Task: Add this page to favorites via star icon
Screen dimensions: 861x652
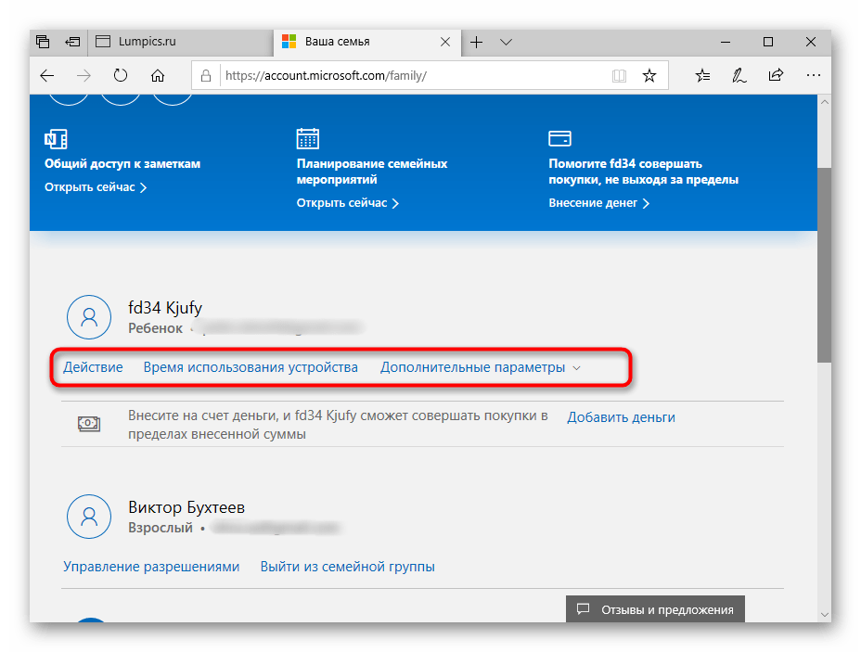Action: pos(649,75)
